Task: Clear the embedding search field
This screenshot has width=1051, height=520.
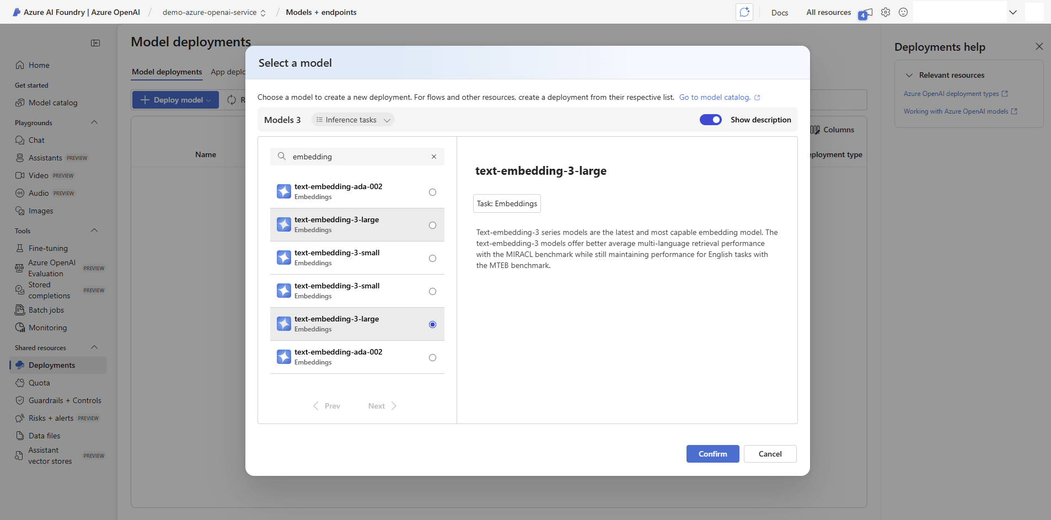Action: point(433,156)
